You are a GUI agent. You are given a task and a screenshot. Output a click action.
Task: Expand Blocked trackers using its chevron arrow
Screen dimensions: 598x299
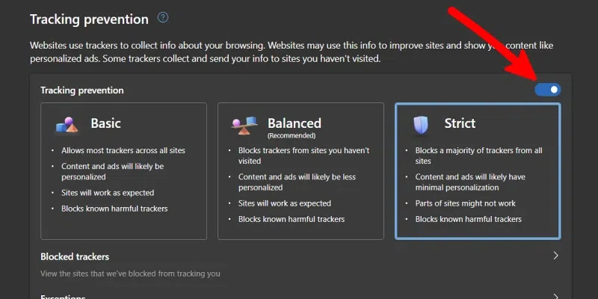555,256
